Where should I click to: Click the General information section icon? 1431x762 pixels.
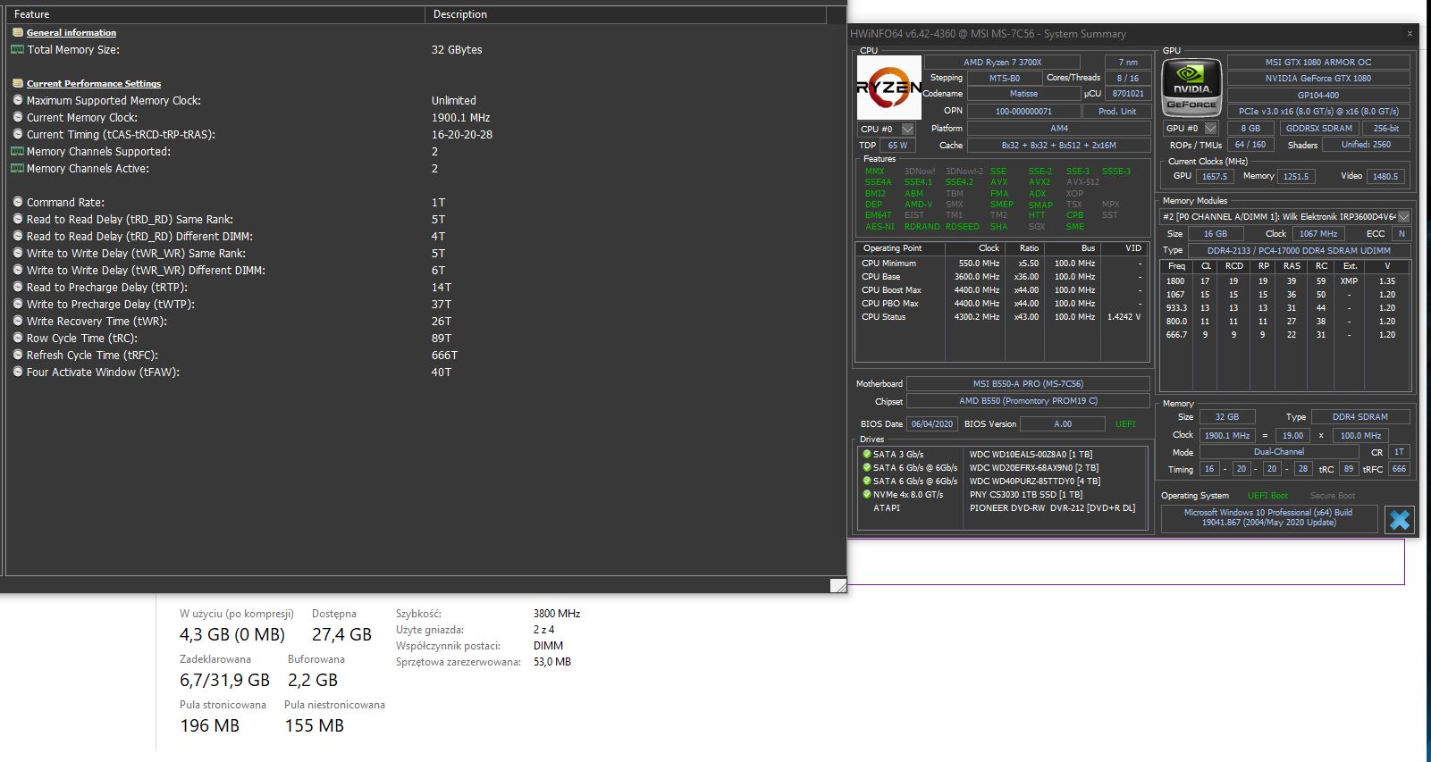click(x=18, y=32)
